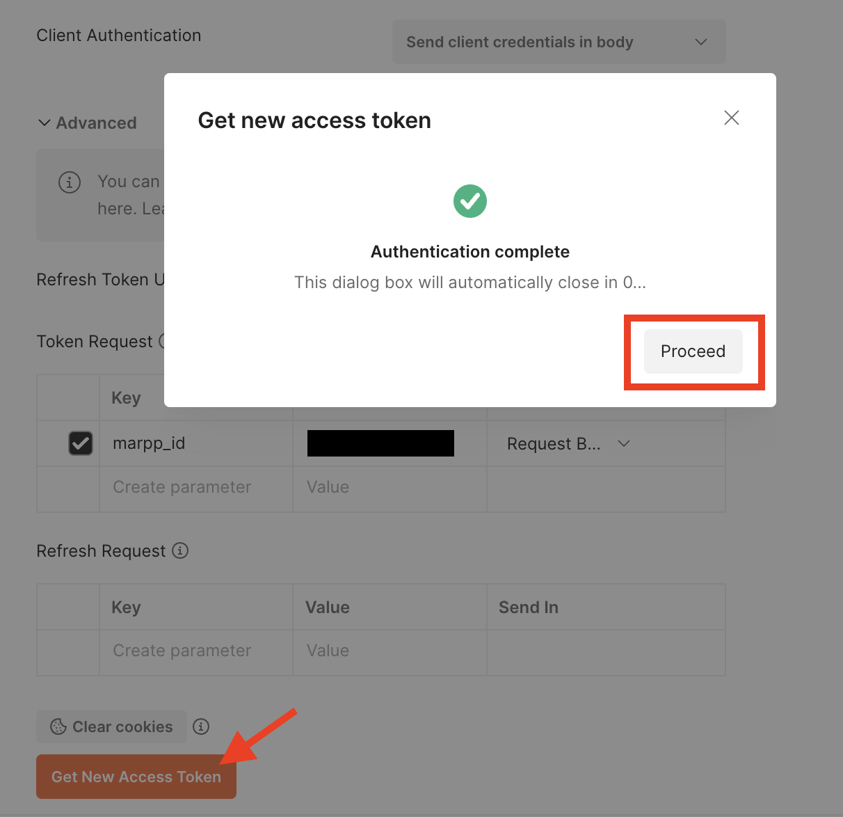Click Create parameter field under Refresh Request
Image resolution: width=843 pixels, height=817 pixels.
(181, 650)
